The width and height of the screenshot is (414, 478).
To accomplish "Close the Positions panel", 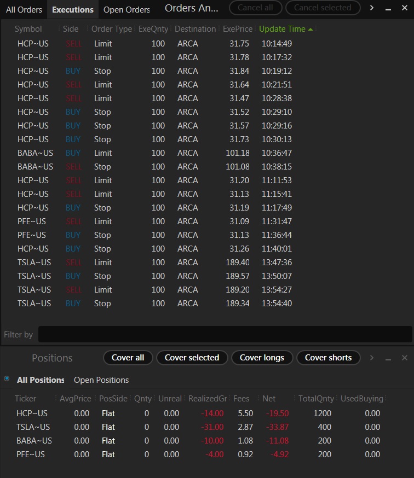I will point(405,358).
